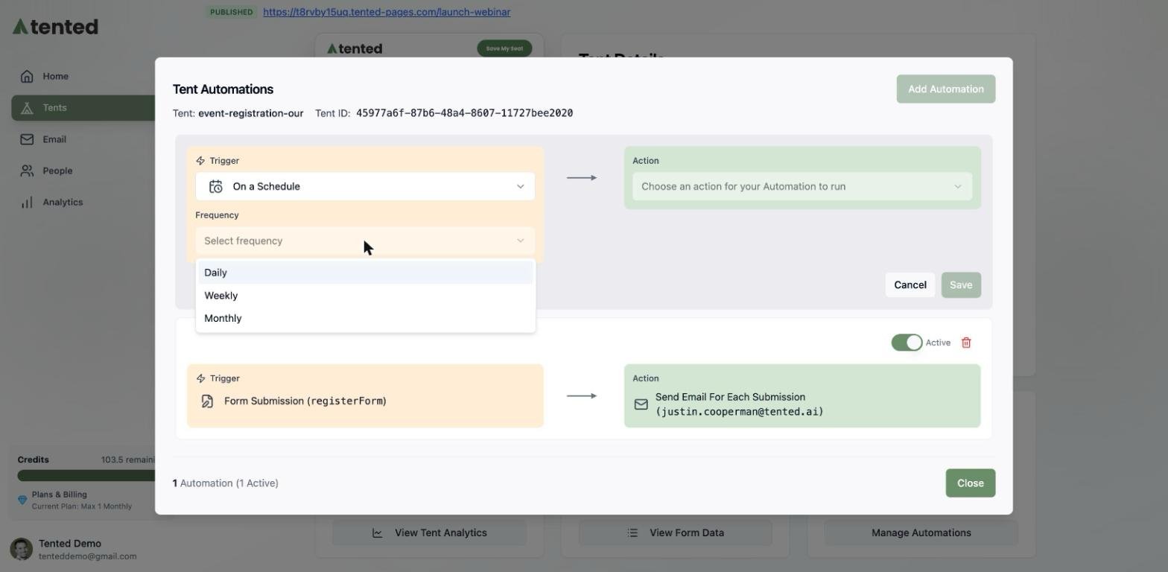The height and width of the screenshot is (572, 1168).
Task: Click the event-registration-our tent name
Action: tap(251, 113)
